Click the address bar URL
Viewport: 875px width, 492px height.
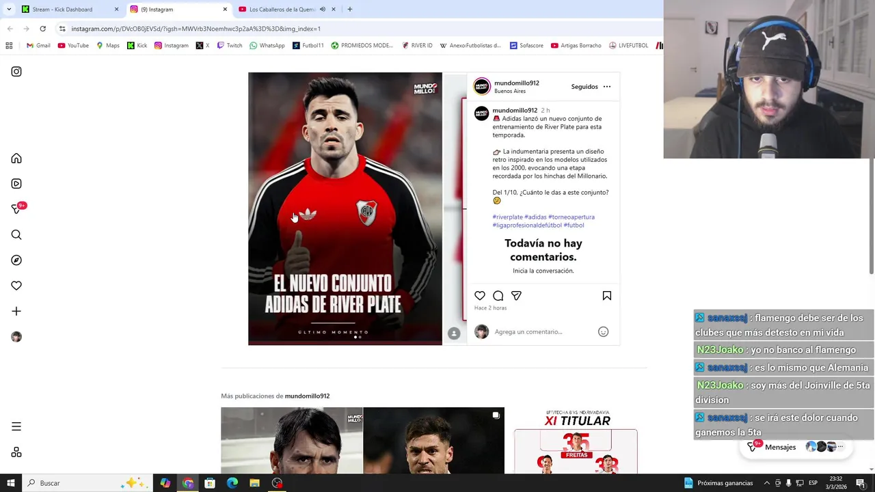(x=196, y=29)
